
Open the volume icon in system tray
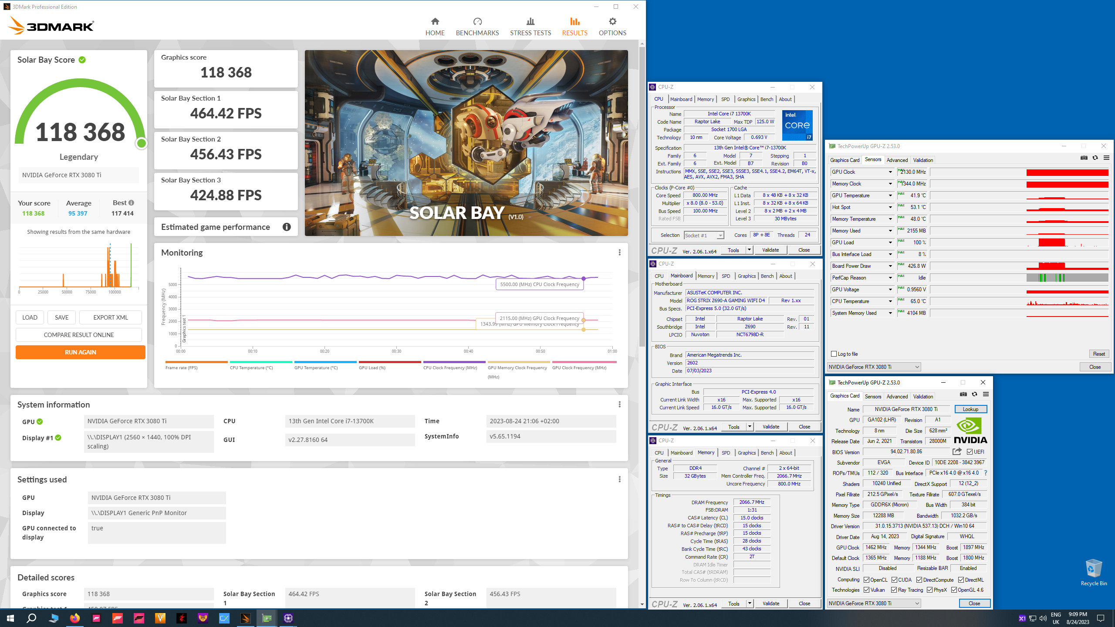[1043, 618]
